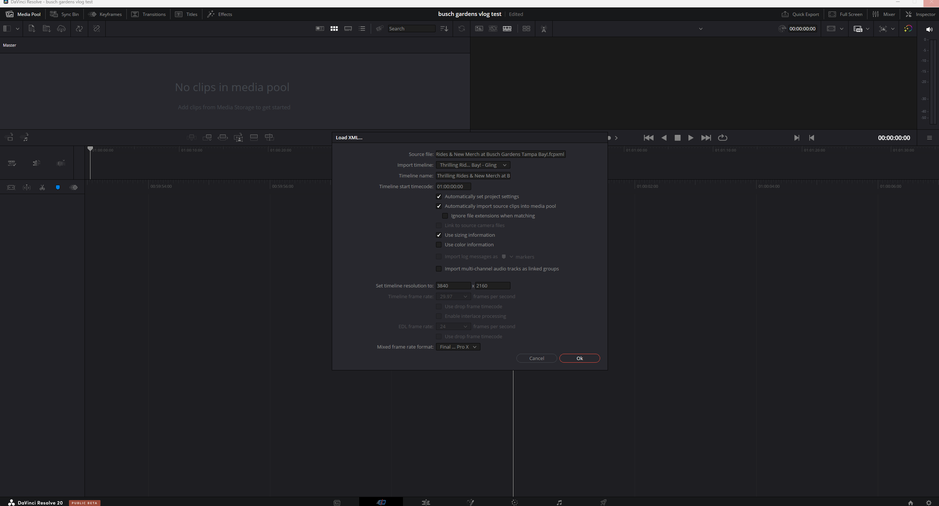Image resolution: width=939 pixels, height=506 pixels.
Task: Click the media pool sort order icon
Action: click(444, 29)
